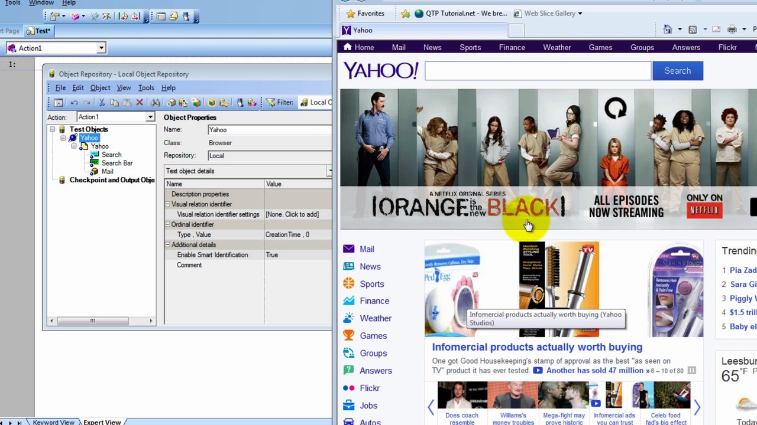Toggle the compact view icon in repository toolbar
This screenshot has width=757, height=425.
pyautogui.click(x=58, y=103)
